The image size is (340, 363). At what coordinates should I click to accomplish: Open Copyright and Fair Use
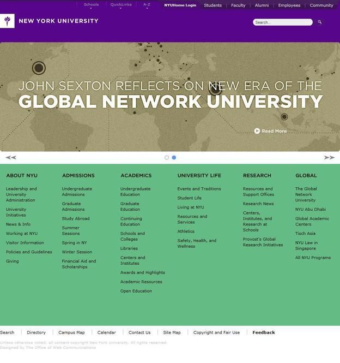coord(216,332)
